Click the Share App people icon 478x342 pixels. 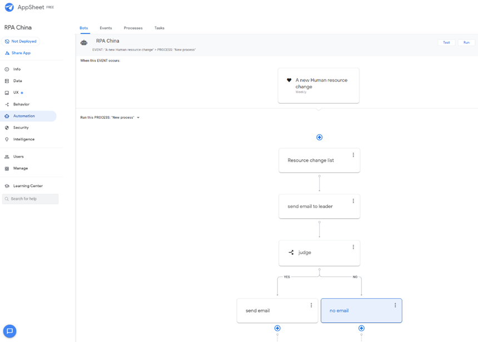(x=7, y=53)
